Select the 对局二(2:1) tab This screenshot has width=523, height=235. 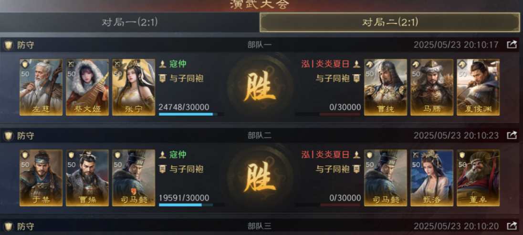(389, 22)
